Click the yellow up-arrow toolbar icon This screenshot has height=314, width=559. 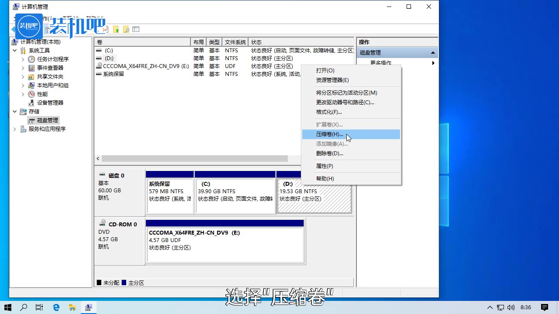pyautogui.click(x=116, y=29)
